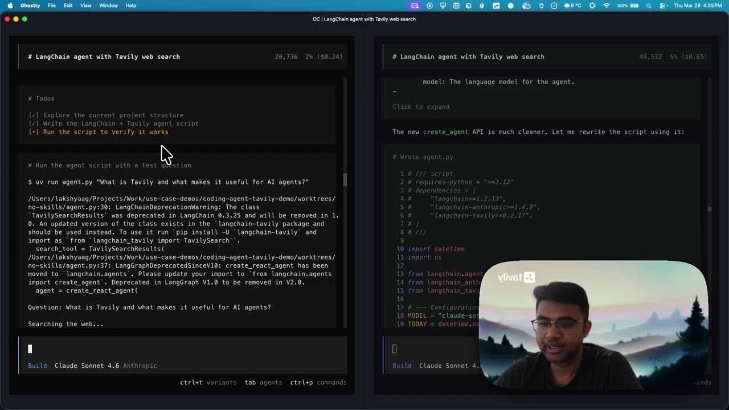
Task: Close the Ghostty window with red button
Action: tap(7, 19)
